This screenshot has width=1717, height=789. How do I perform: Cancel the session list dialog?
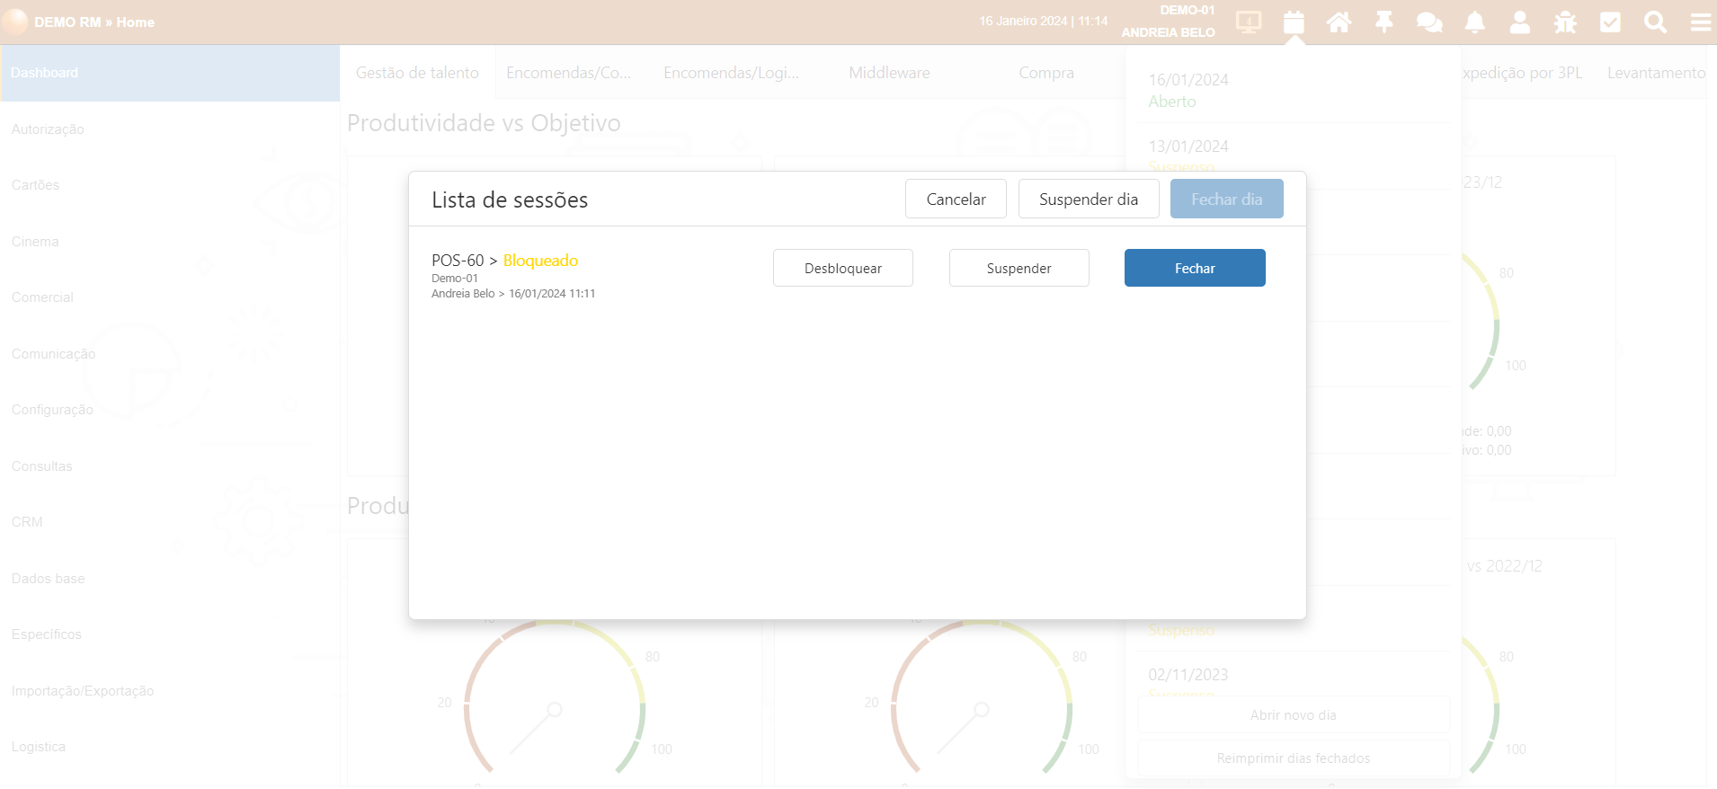pos(956,199)
